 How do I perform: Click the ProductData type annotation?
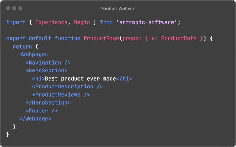(x=177, y=39)
